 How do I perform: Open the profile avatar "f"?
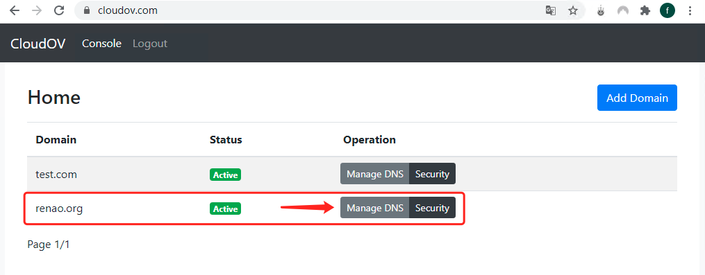pos(667,11)
